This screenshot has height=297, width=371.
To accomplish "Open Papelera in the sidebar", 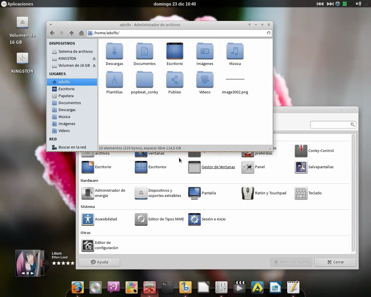I will 72,96.
